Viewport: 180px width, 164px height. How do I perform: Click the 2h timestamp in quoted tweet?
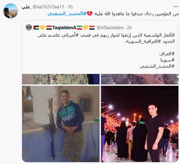[129, 28]
